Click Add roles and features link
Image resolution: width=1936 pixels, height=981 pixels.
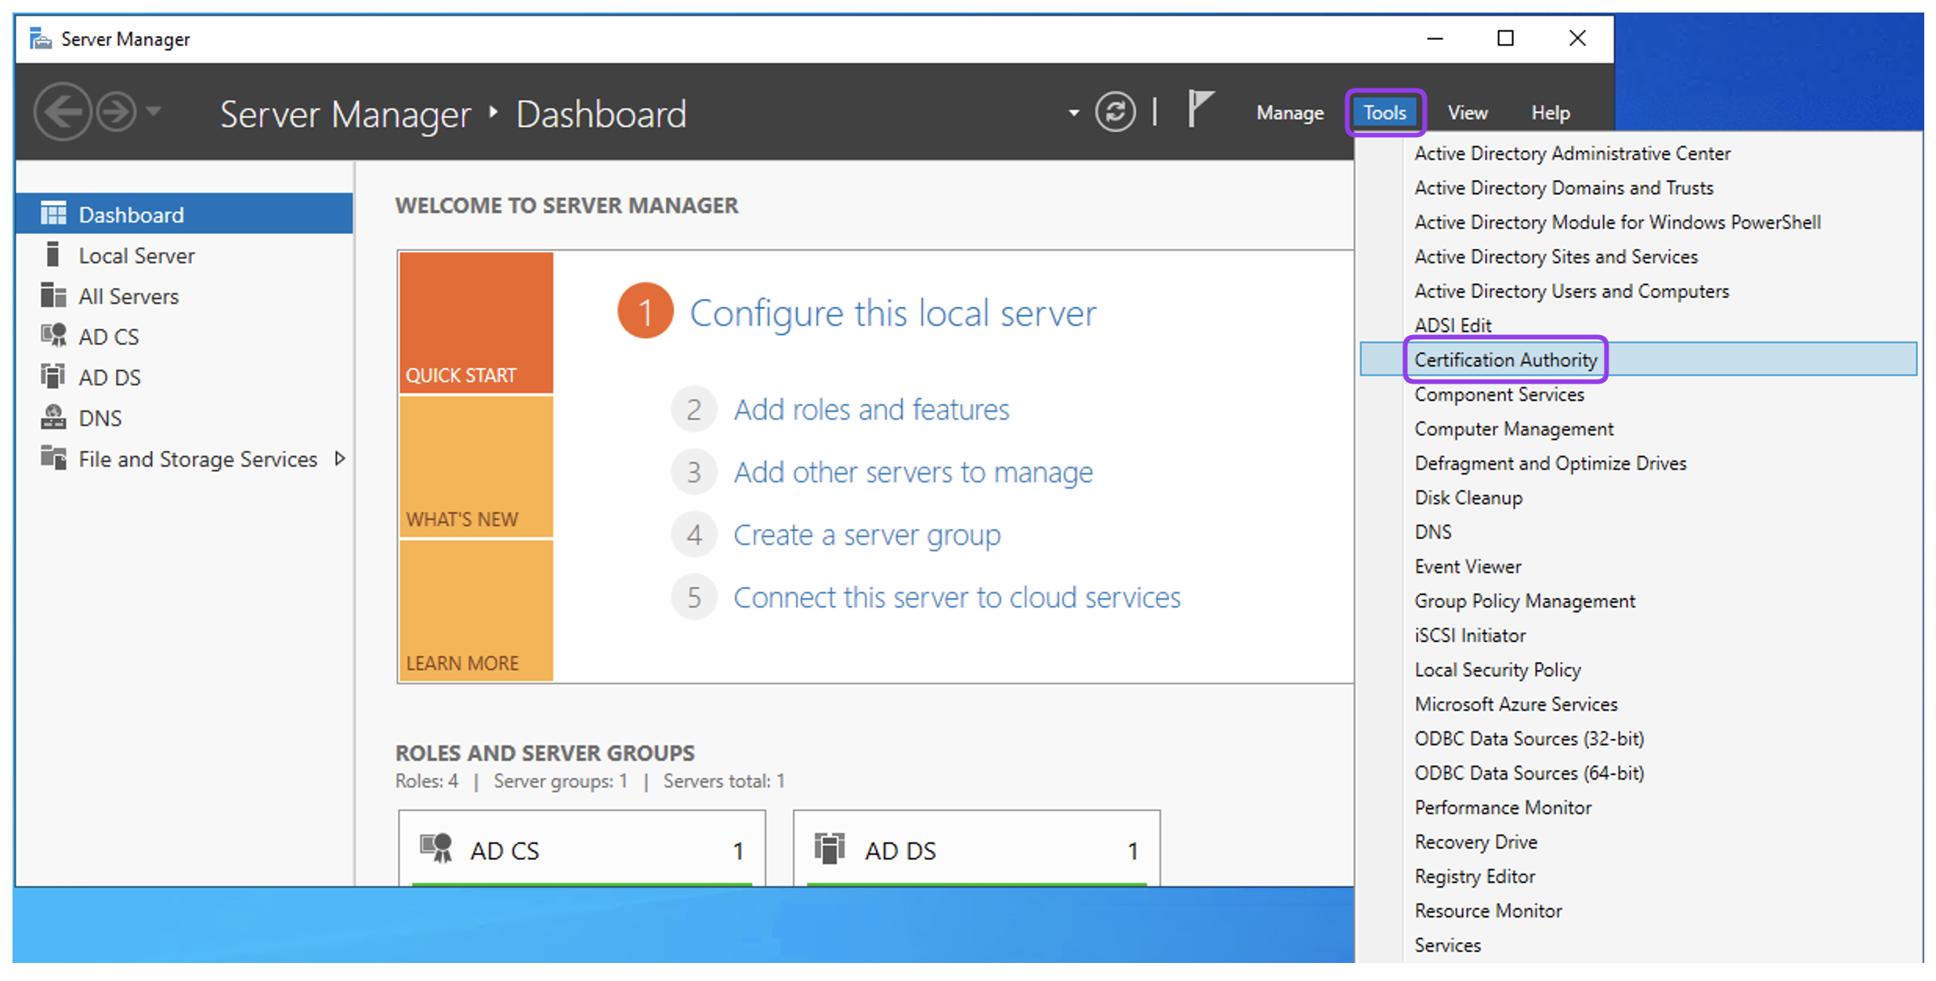pos(871,409)
